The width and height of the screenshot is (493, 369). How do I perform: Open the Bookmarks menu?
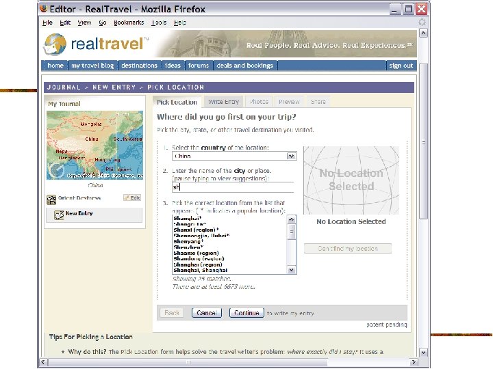pyautogui.click(x=129, y=23)
